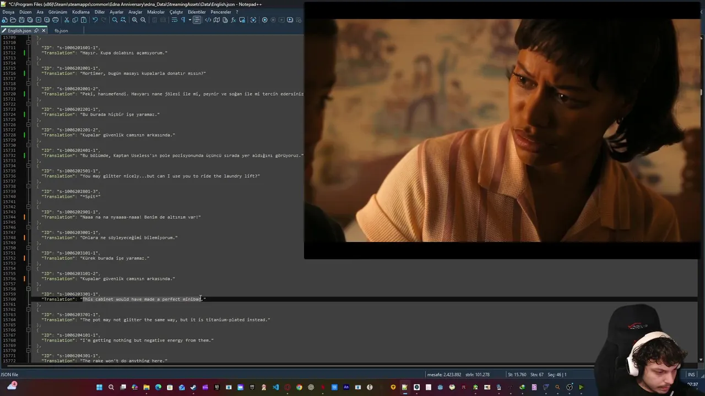
Task: Click the text "Kürek burada işe yaramaz."
Action: click(115, 258)
